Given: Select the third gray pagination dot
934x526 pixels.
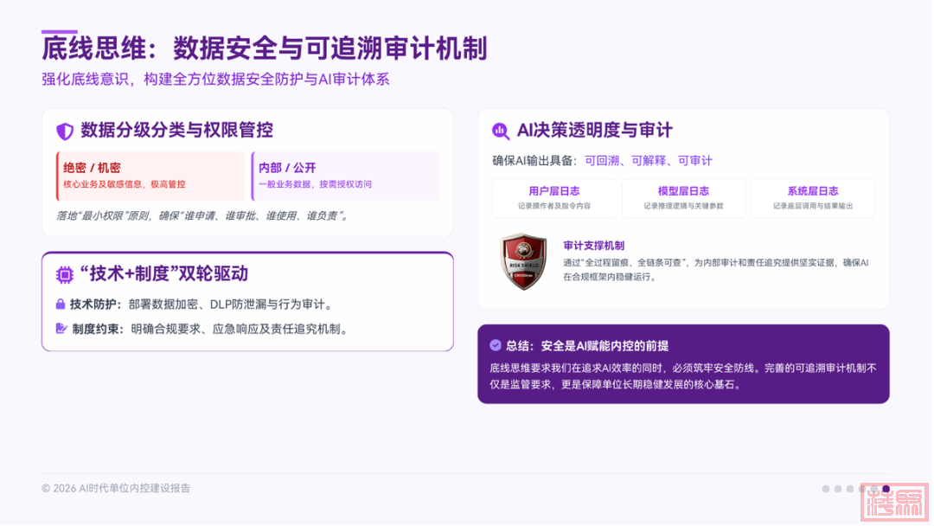Looking at the screenshot, I should (x=850, y=489).
